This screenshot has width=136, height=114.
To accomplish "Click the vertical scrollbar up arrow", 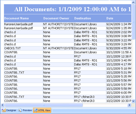I will coord(133,2).
